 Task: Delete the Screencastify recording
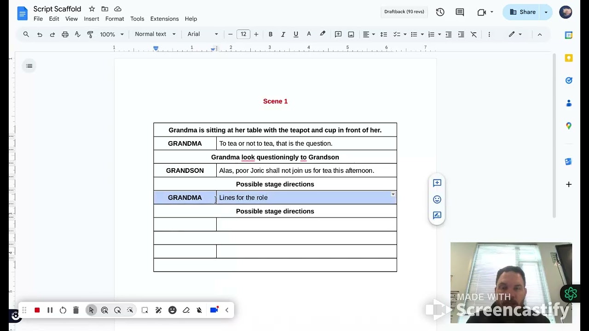[x=76, y=310]
